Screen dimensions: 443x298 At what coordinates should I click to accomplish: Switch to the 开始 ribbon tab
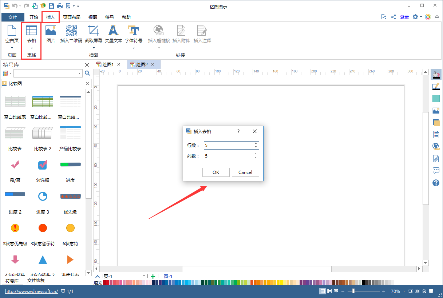[x=33, y=17]
